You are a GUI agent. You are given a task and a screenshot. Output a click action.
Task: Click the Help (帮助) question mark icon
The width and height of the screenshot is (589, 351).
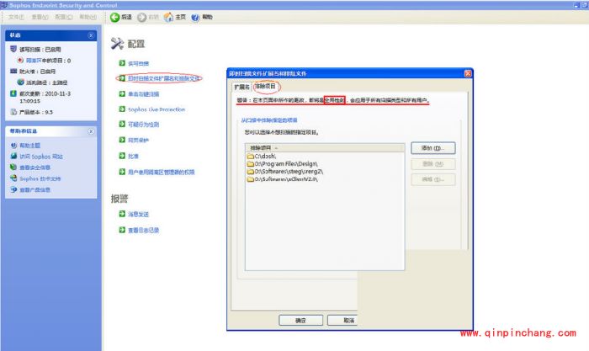click(x=195, y=17)
